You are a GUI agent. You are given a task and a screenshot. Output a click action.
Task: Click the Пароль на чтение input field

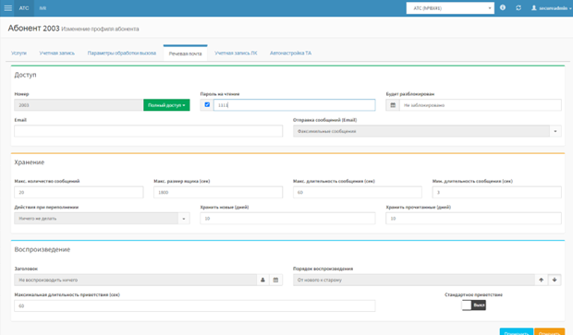(294, 105)
